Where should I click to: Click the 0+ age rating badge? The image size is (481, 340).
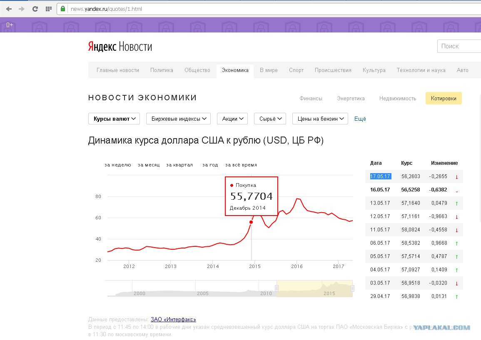[10, 25]
